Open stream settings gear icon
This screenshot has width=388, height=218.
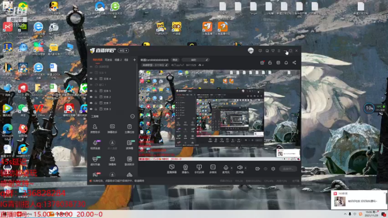point(273,169)
